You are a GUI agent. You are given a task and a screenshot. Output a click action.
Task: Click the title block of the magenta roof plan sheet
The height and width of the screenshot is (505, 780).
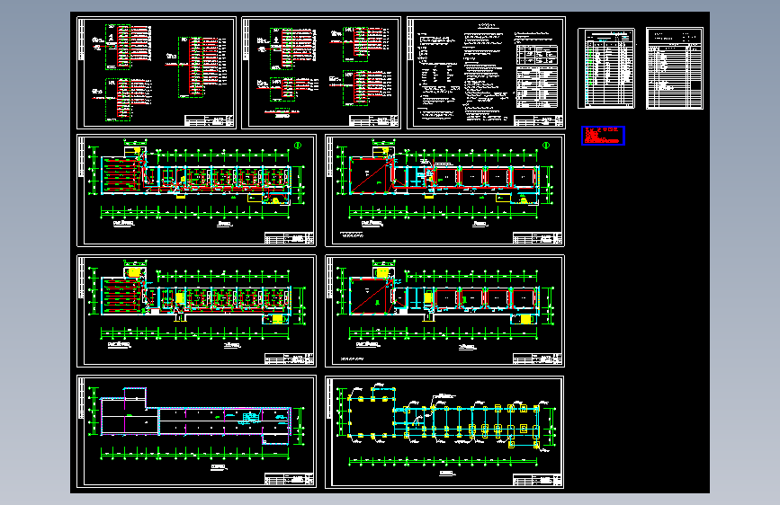pyautogui.click(x=289, y=479)
